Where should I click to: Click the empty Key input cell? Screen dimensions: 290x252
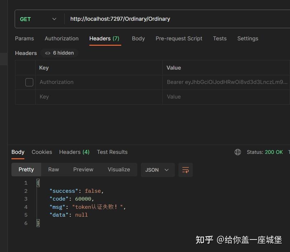pyautogui.click(x=99, y=97)
